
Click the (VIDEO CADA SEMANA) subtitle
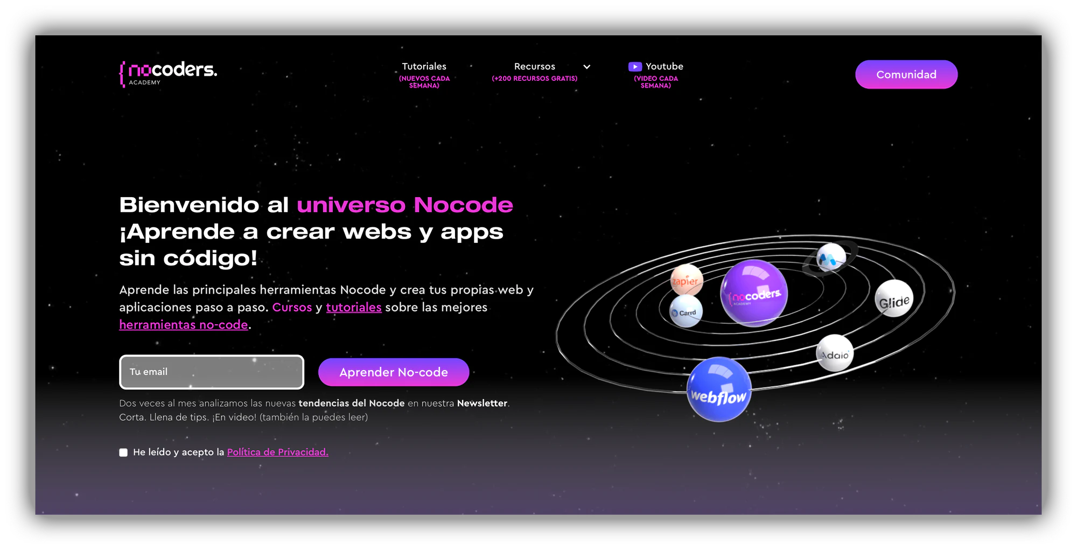[x=656, y=82]
